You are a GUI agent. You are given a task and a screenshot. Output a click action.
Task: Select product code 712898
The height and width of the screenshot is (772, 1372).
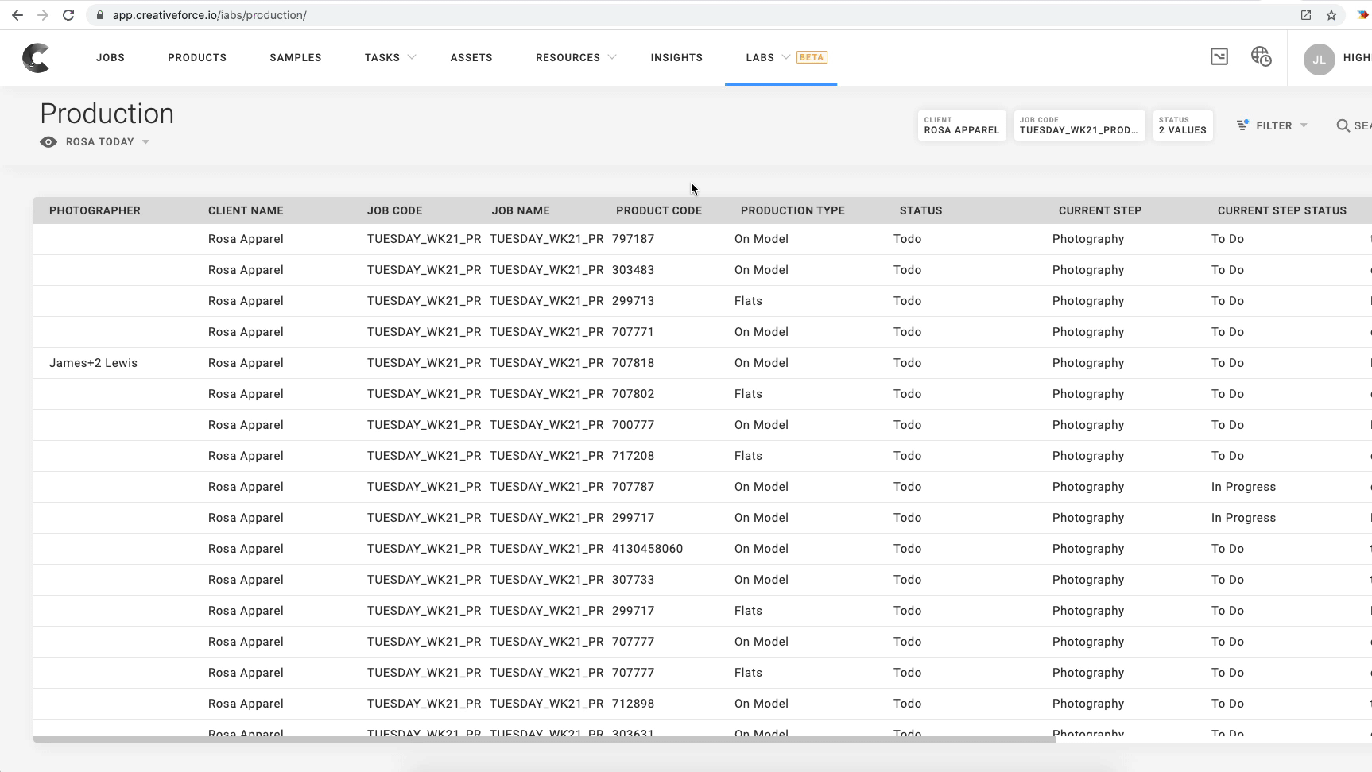pyautogui.click(x=634, y=704)
